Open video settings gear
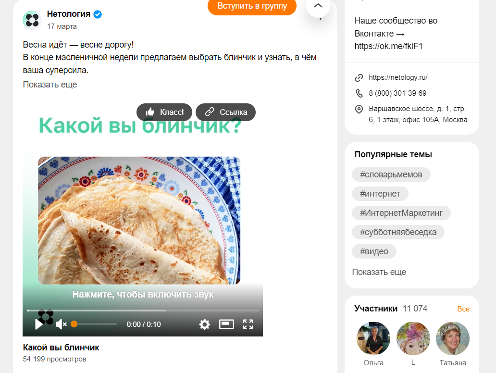Image resolution: width=496 pixels, height=373 pixels. pos(205,324)
